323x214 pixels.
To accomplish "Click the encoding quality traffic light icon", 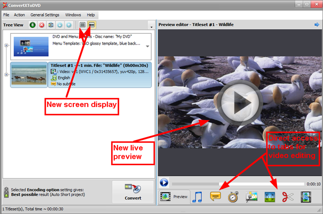I will click(6, 192).
